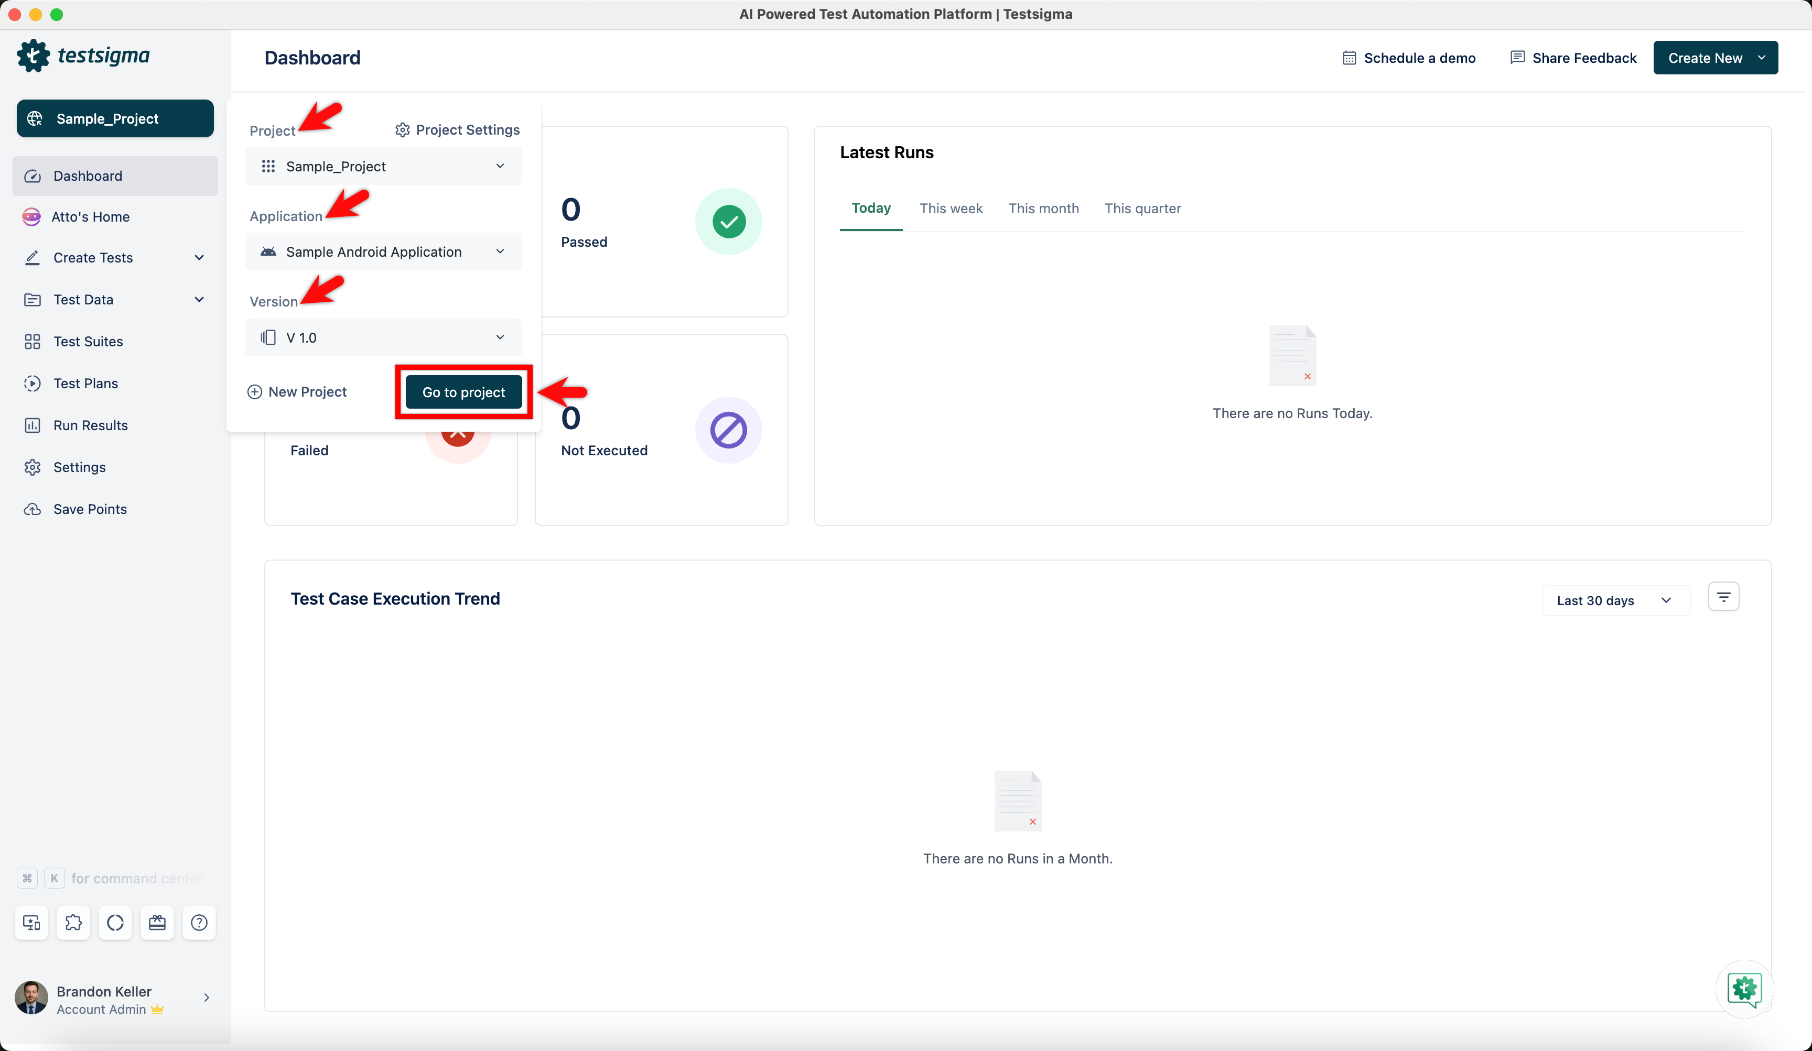Open the help question mark icon
This screenshot has height=1051, width=1812.
point(199,923)
